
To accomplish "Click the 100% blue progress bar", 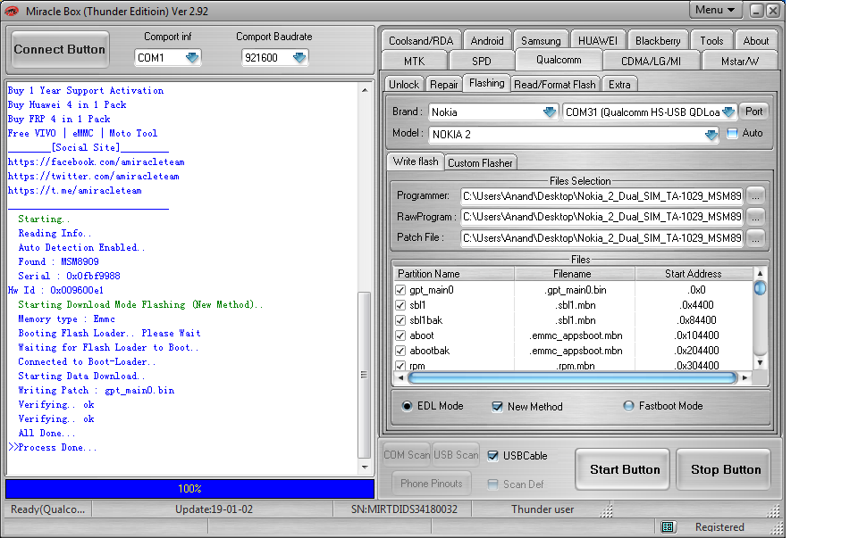I will (x=189, y=489).
